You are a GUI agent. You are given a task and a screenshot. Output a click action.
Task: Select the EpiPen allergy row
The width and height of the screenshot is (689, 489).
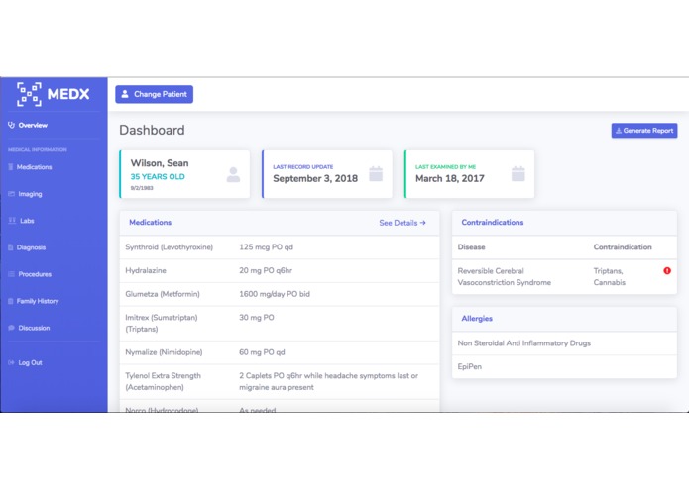tap(564, 366)
